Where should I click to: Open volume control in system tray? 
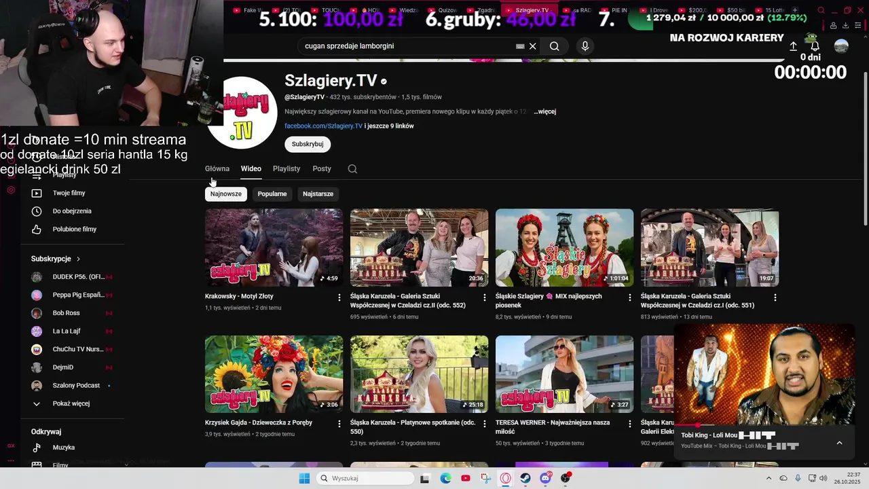click(x=824, y=478)
